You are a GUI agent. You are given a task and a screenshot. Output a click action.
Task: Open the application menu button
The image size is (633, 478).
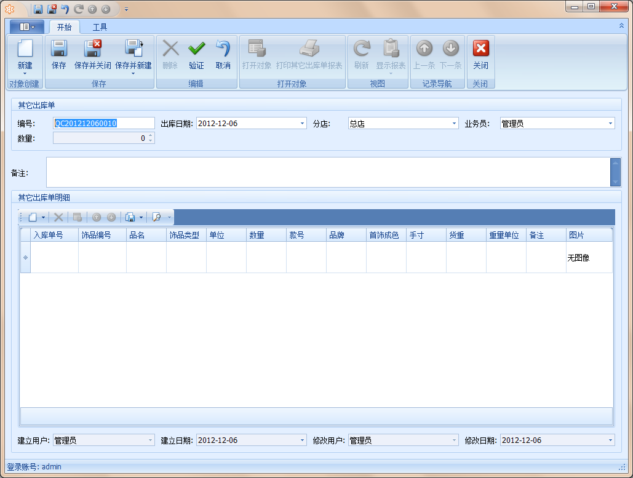pyautogui.click(x=27, y=27)
